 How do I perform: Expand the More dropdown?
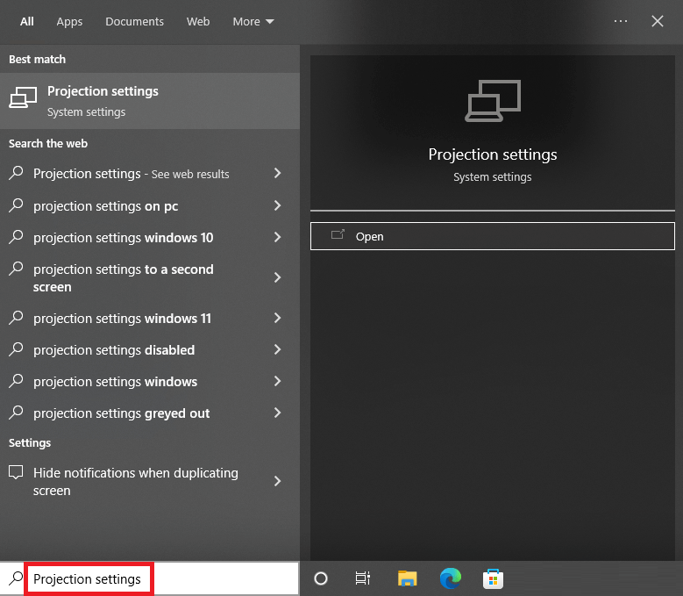click(x=253, y=21)
